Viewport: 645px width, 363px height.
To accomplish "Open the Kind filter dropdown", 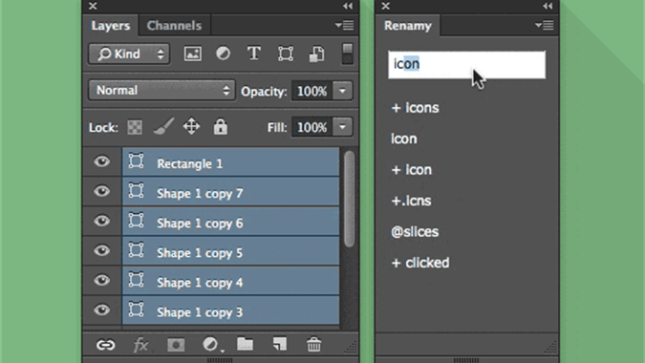I will click(x=129, y=53).
